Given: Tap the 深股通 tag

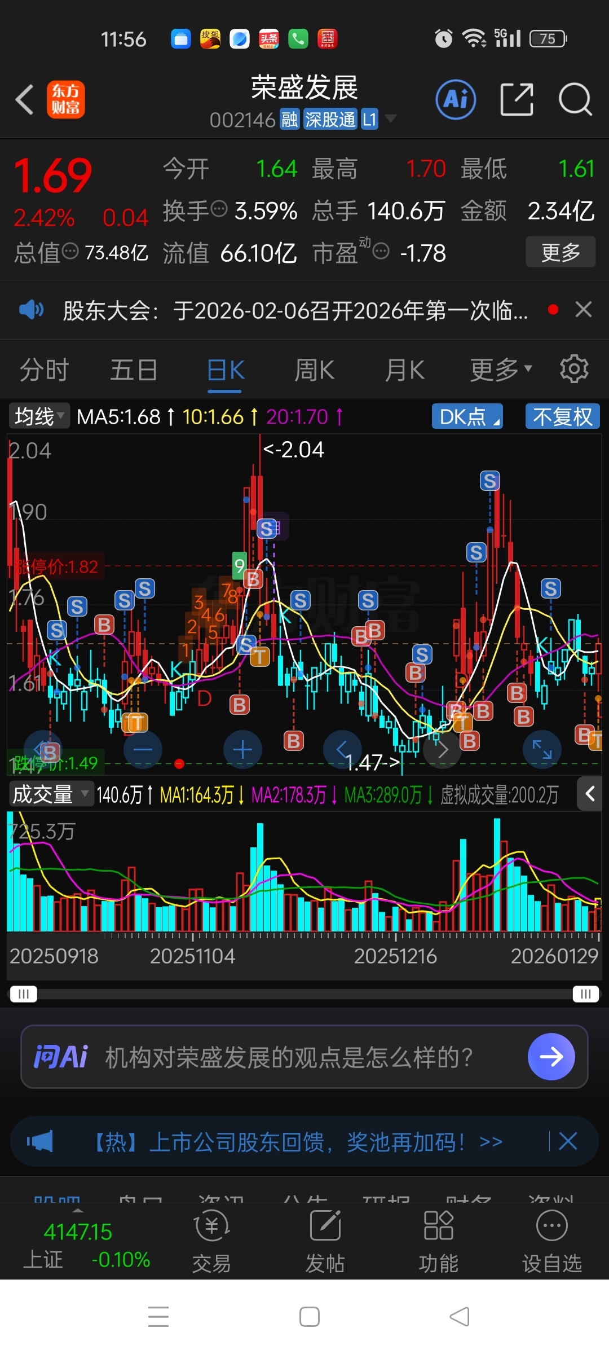Looking at the screenshot, I should pos(330,119).
